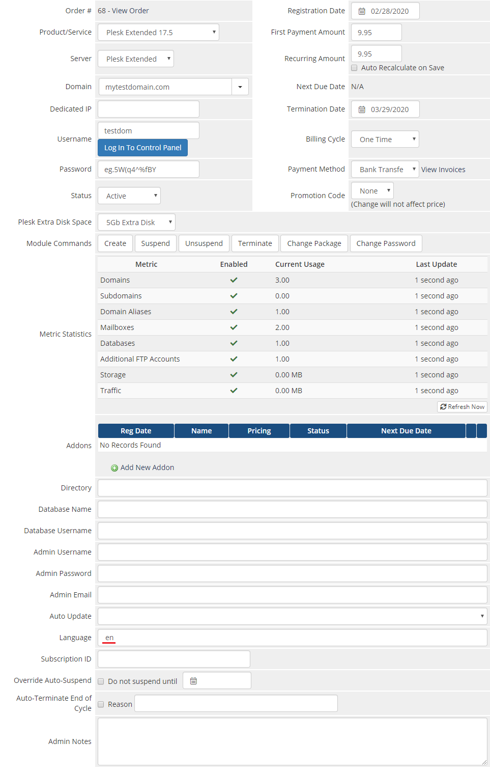Click the Domains usage value 3.00
Screen dimensions: 490x771
282,280
